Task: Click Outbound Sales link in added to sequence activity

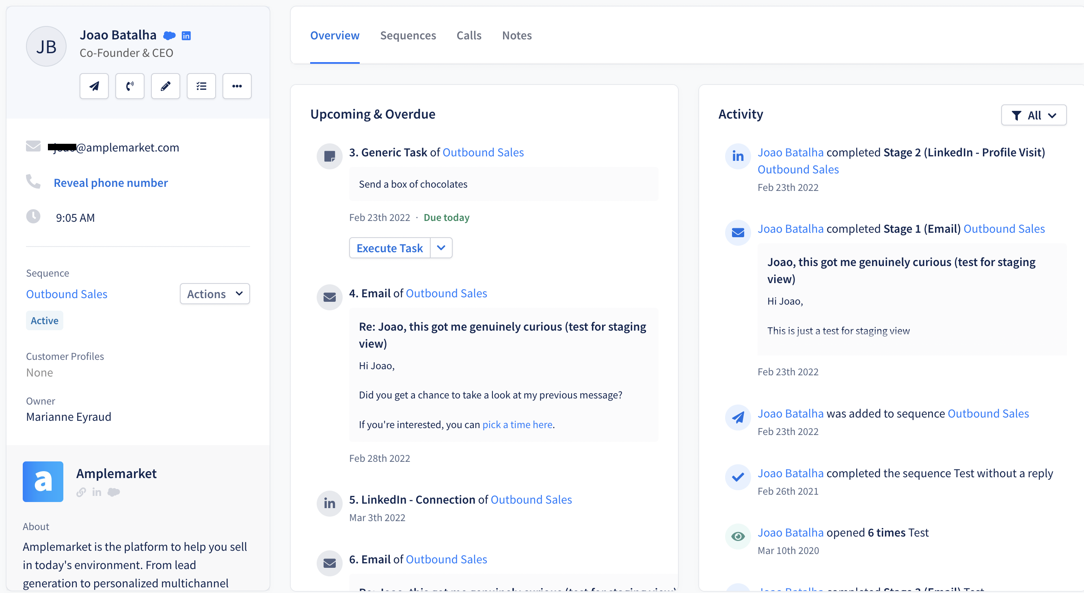Action: 988,414
